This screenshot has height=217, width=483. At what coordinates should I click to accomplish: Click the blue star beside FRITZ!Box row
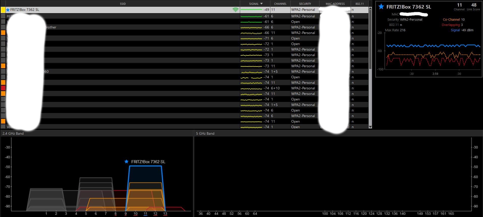pyautogui.click(x=8, y=10)
